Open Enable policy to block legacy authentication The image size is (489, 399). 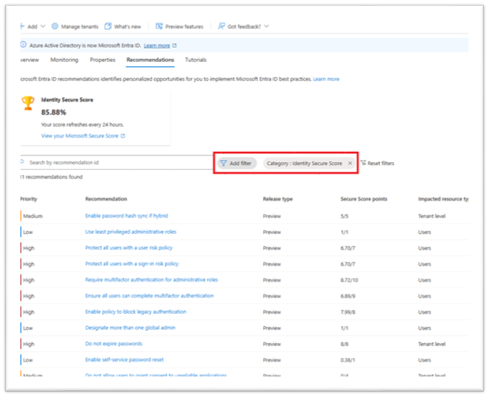pyautogui.click(x=135, y=312)
